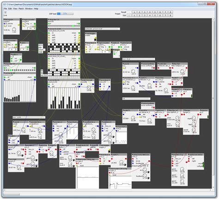Toggle the Live checkbox
Viewport: 219px width, 199px height.
(x=5, y=12)
